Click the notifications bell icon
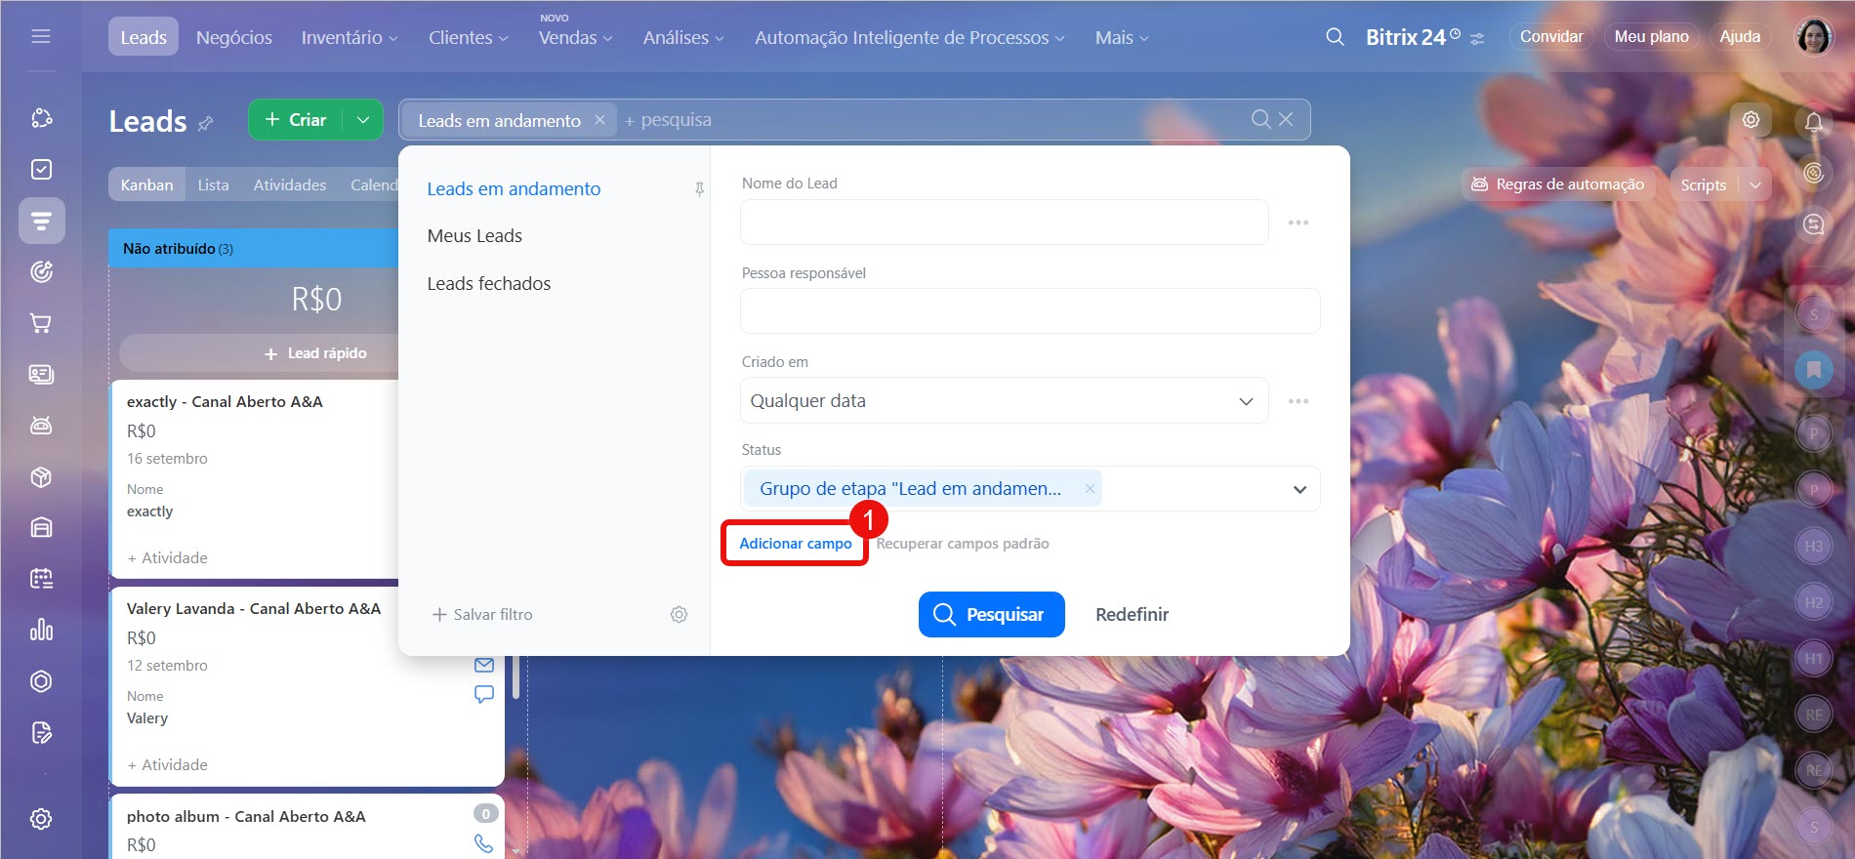This screenshot has width=1855, height=859. pos(1813,122)
